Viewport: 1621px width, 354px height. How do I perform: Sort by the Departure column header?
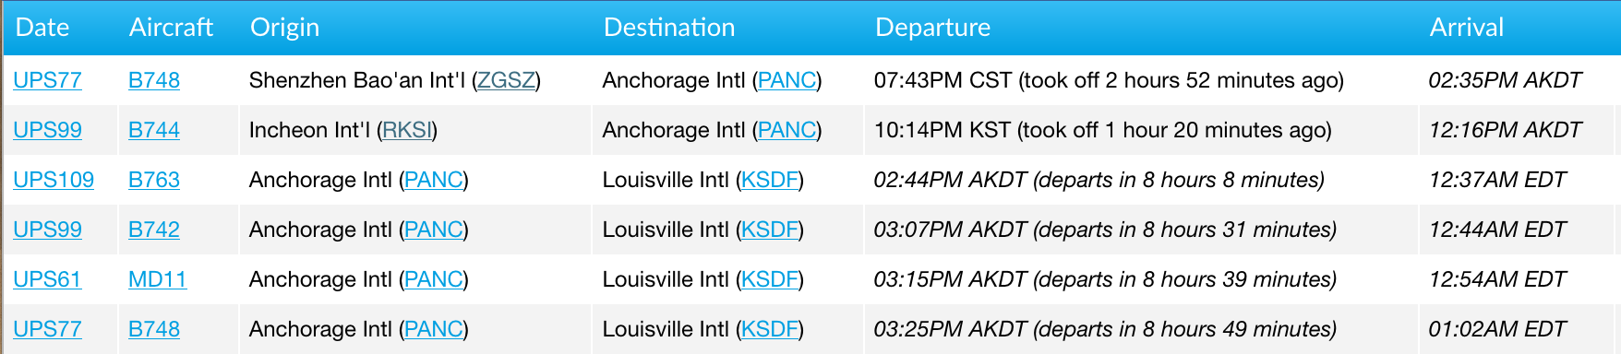point(932,28)
